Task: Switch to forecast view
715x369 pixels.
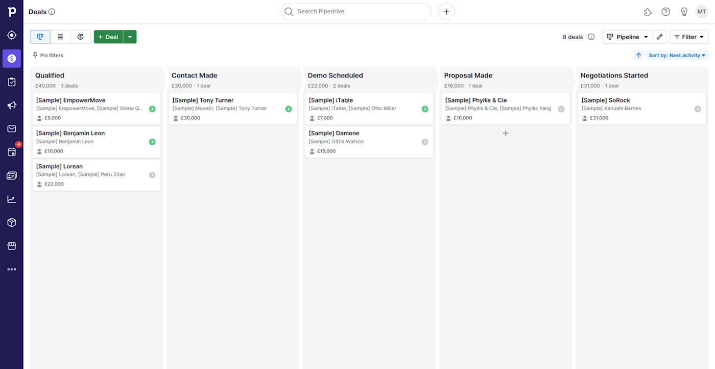Action: [x=80, y=37]
